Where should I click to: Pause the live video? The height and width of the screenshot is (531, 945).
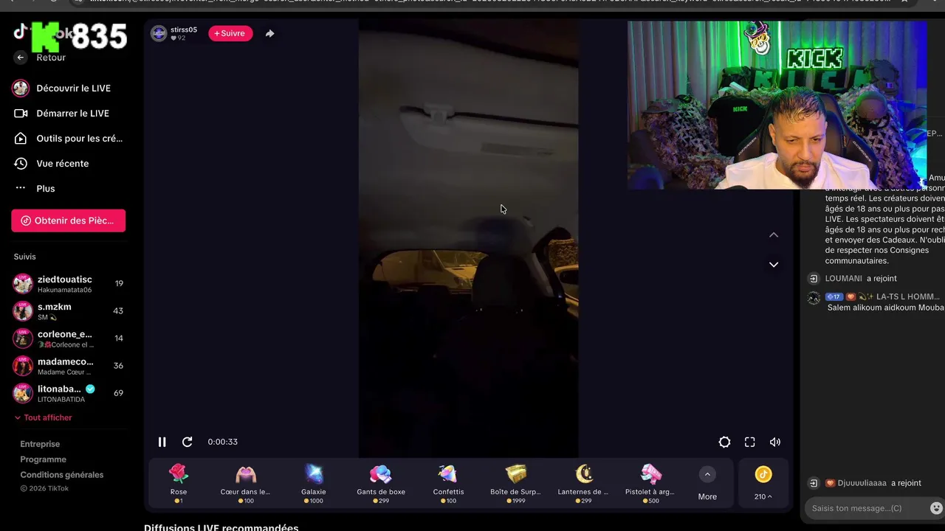(x=162, y=442)
